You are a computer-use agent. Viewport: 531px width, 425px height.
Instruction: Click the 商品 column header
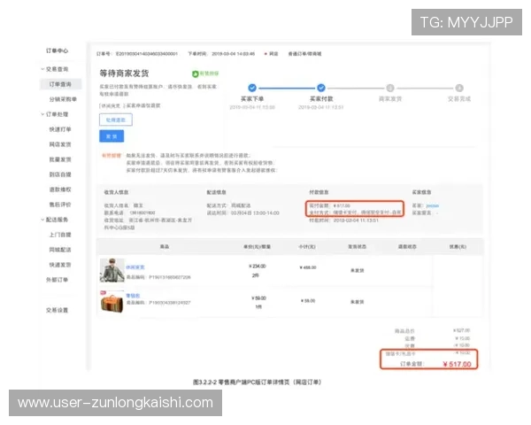pyautogui.click(x=165, y=246)
